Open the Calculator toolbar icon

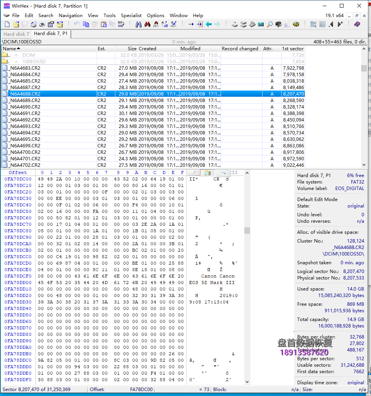point(261,24)
